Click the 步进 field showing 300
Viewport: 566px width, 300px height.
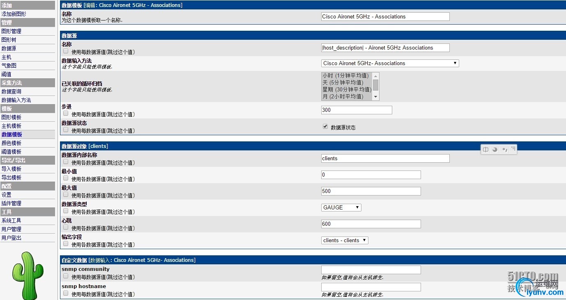[x=357, y=110]
